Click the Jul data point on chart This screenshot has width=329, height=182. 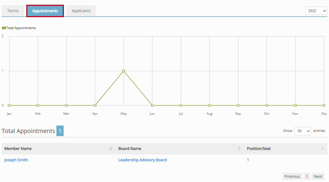coord(181,105)
